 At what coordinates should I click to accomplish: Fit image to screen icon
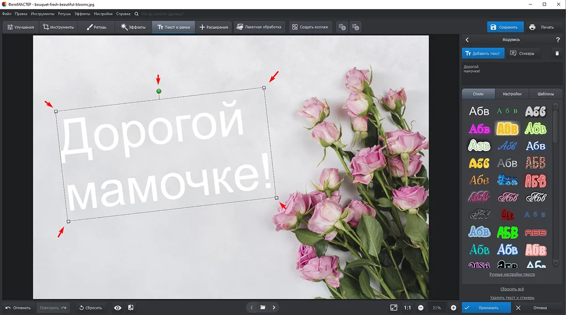pos(394,308)
